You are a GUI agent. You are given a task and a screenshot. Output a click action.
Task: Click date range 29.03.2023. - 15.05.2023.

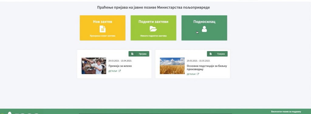(x=198, y=61)
